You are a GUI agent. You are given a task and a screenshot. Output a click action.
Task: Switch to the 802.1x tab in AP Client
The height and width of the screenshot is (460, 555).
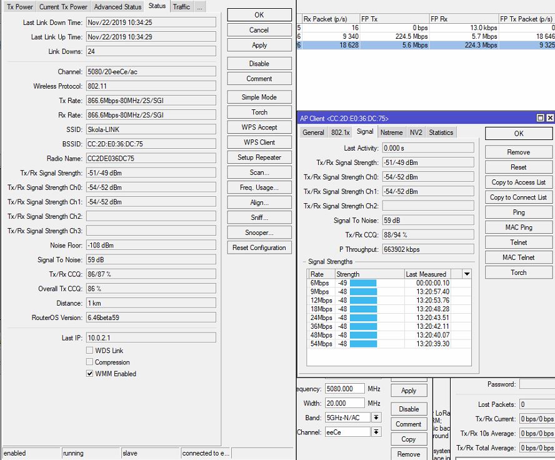(x=340, y=132)
